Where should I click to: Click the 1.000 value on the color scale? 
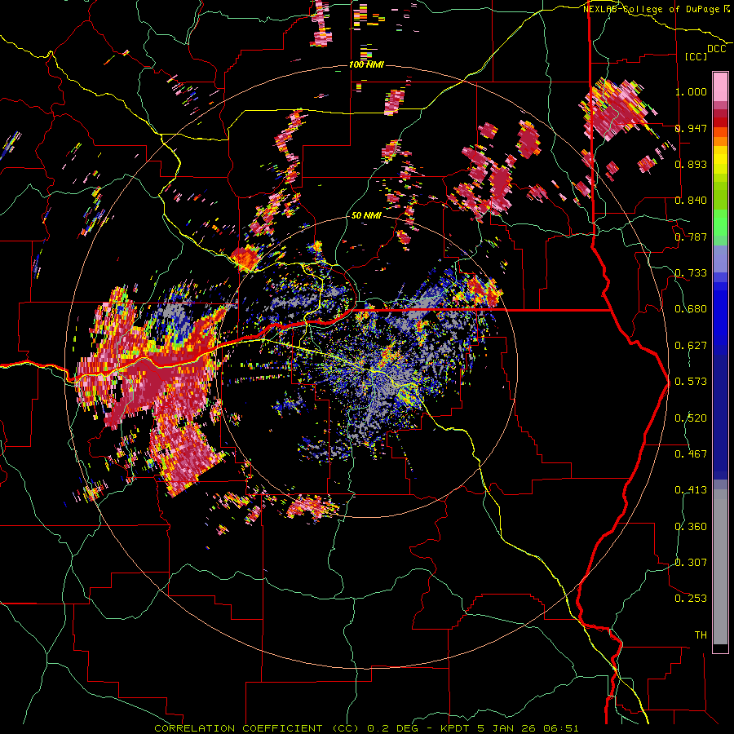(x=691, y=91)
